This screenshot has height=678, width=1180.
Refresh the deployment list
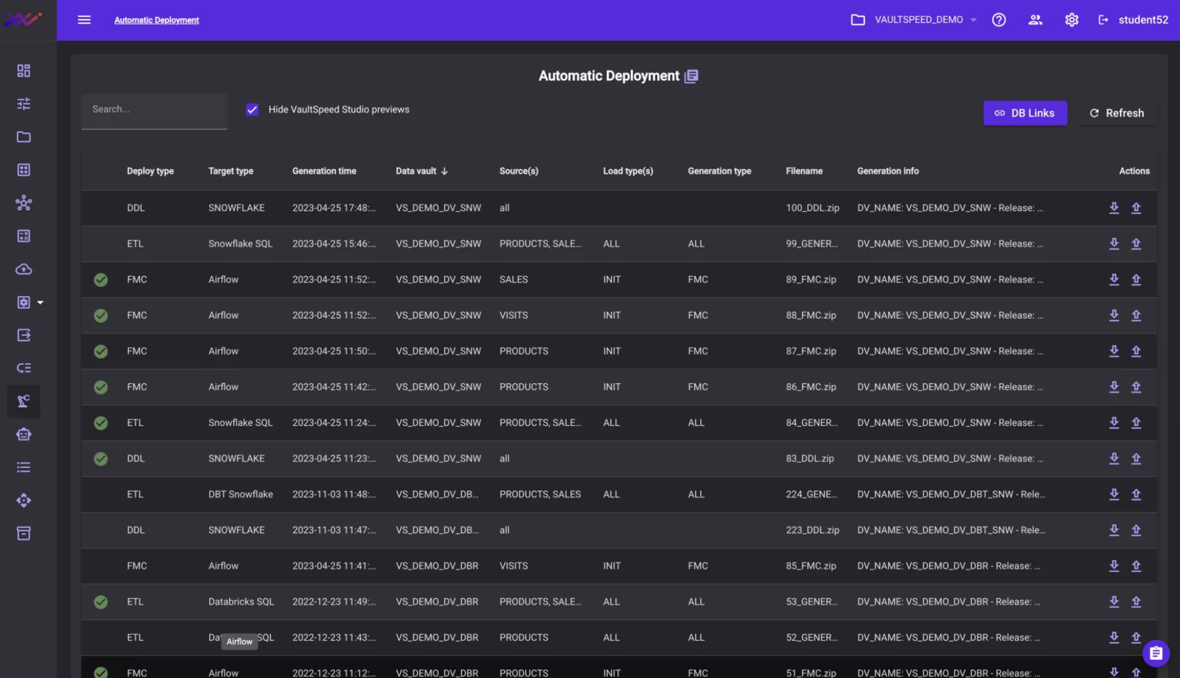click(1117, 113)
